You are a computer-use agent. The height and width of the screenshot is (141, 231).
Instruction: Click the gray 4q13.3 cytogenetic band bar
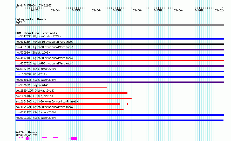(x=119, y=25)
